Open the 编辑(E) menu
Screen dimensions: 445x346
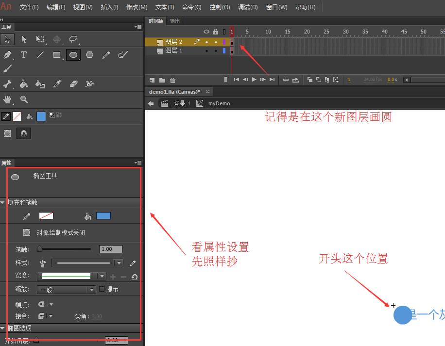(56, 7)
